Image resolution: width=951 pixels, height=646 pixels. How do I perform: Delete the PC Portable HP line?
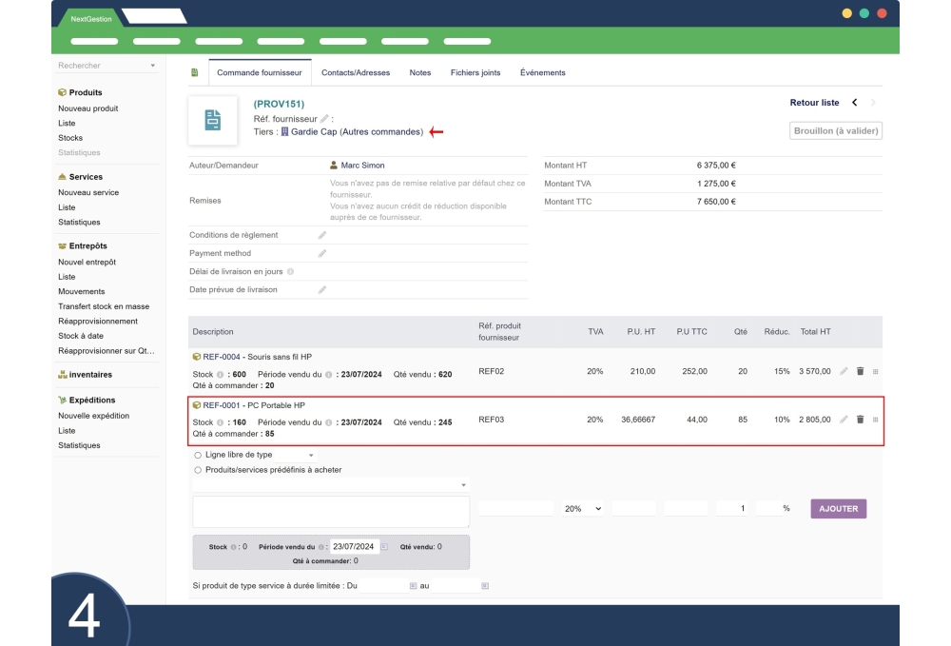pos(860,419)
